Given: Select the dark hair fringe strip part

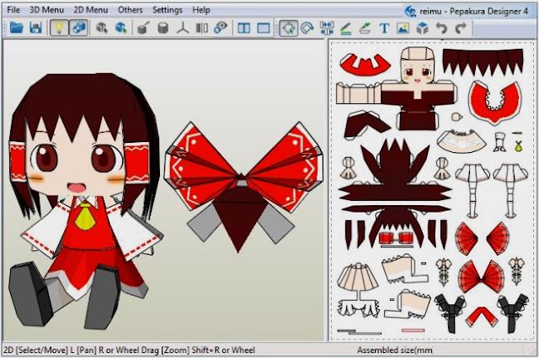Looking at the screenshot, I should (483, 61).
